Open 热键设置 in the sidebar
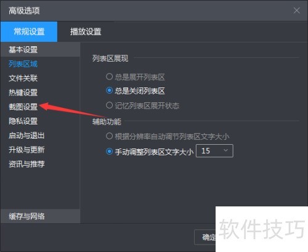The height and width of the screenshot is (252, 308). [x=23, y=92]
